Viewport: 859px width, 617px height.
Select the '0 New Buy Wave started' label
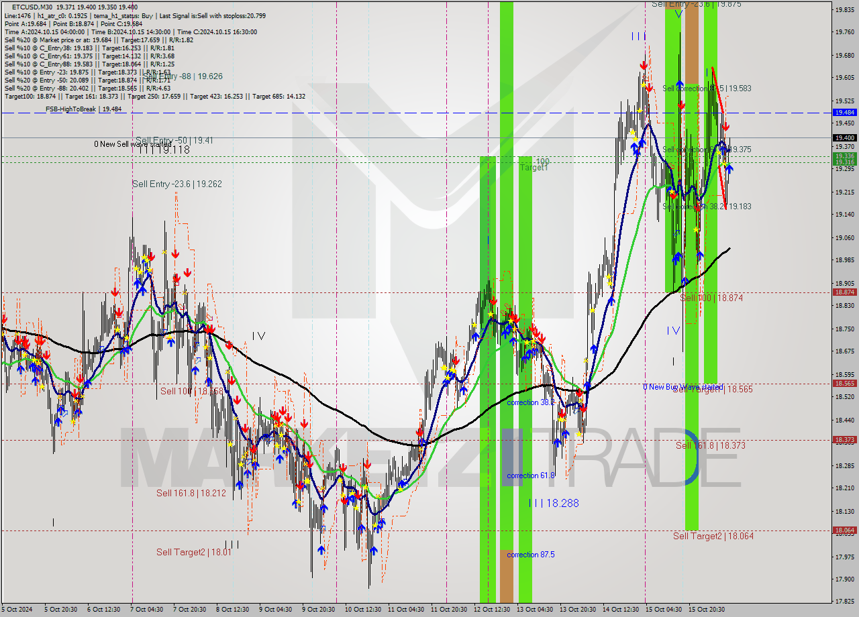[683, 387]
